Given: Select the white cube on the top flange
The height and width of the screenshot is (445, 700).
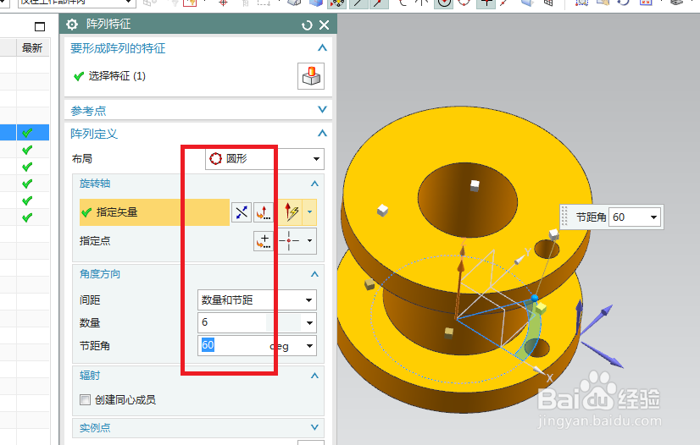Looking at the screenshot, I should 382,210.
